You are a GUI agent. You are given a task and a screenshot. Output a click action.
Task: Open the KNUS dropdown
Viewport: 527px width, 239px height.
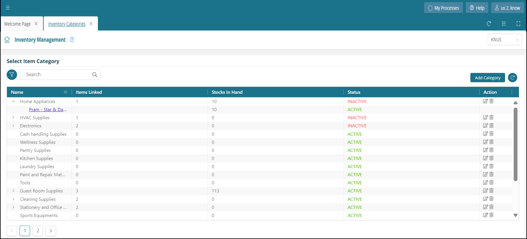click(504, 40)
